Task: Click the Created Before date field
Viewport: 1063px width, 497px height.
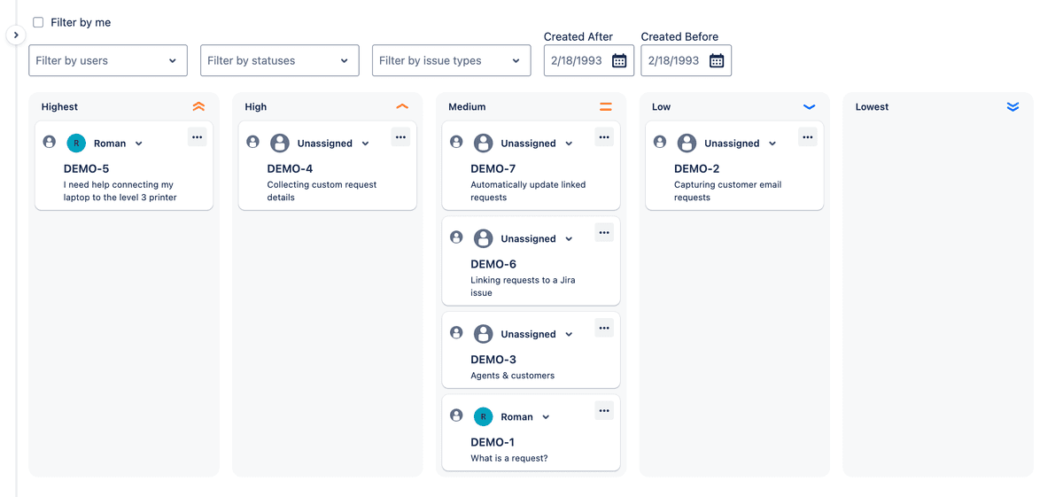Action: [x=687, y=60]
